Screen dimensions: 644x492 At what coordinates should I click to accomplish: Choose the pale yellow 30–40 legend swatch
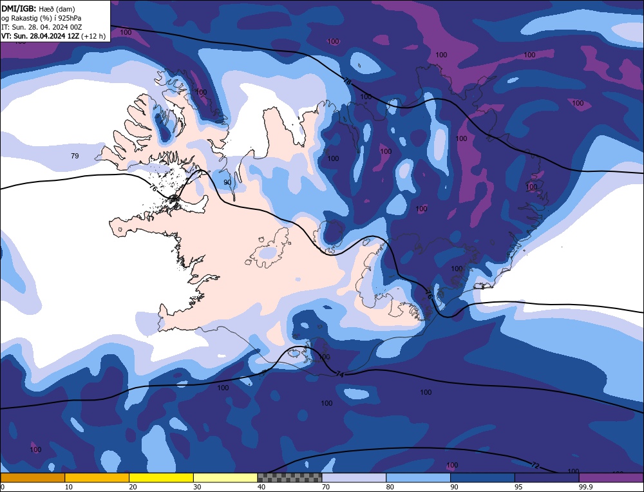tap(225, 477)
